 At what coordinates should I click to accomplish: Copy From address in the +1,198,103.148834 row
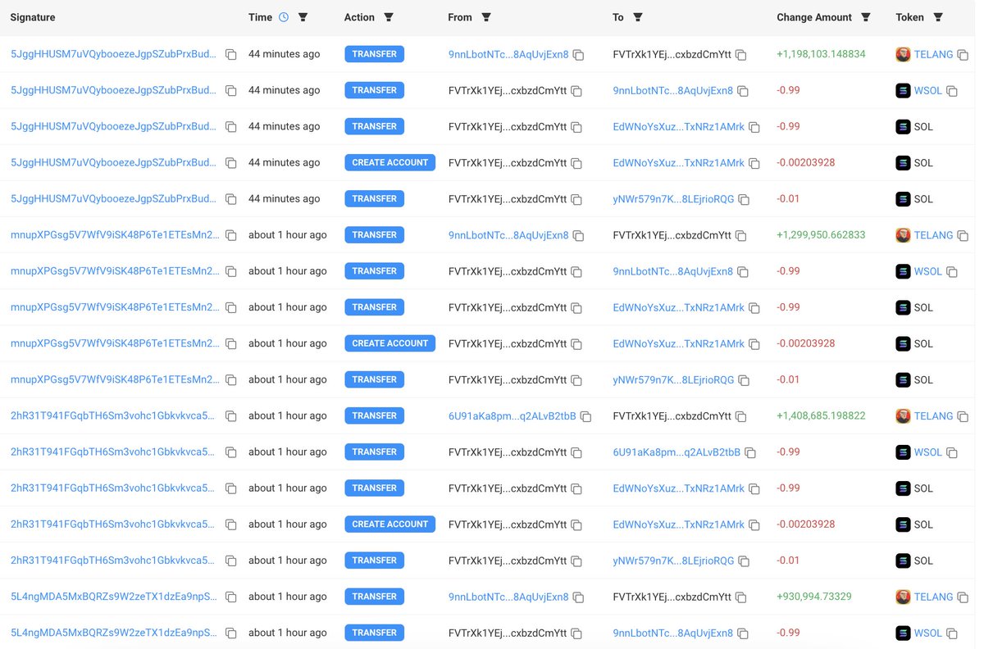[578, 55]
